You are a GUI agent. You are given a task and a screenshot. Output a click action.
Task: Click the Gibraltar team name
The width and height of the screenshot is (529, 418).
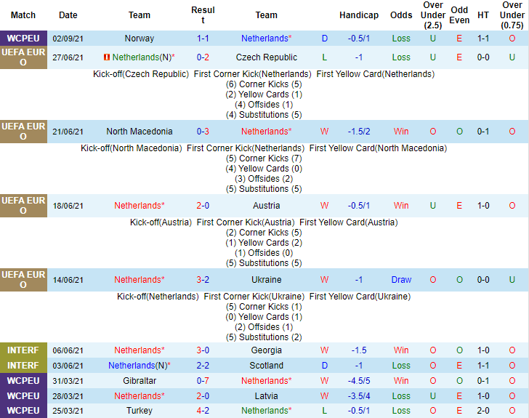(140, 381)
